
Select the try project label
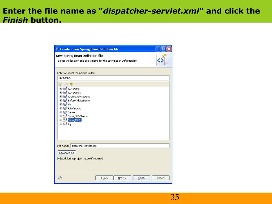(70, 124)
